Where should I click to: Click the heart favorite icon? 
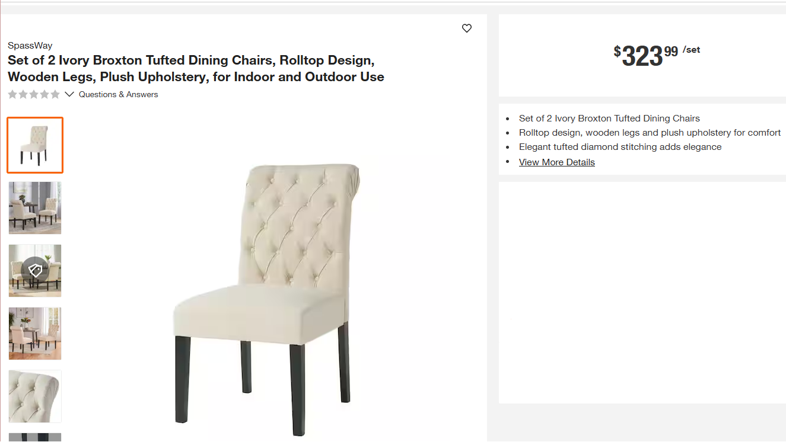[x=467, y=28]
